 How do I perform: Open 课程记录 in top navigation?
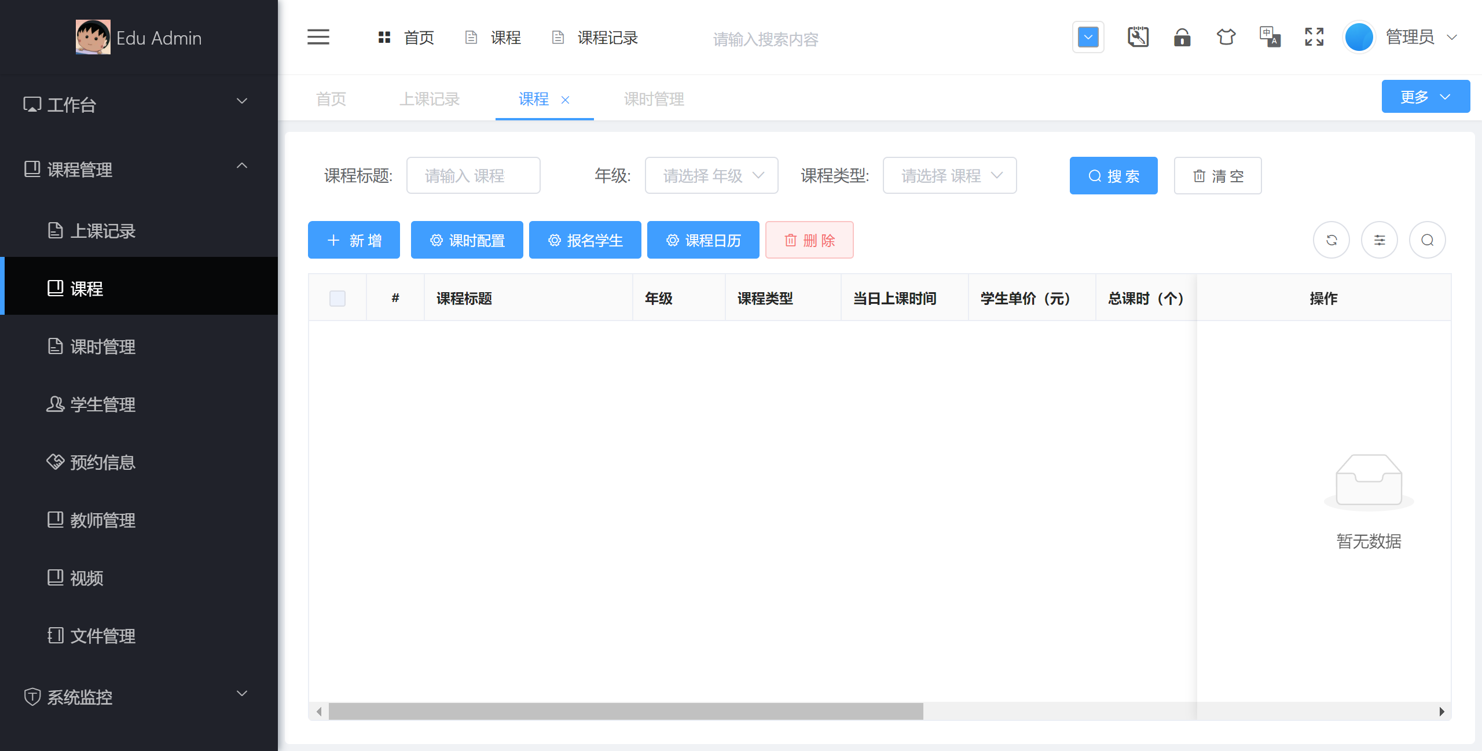pyautogui.click(x=595, y=38)
